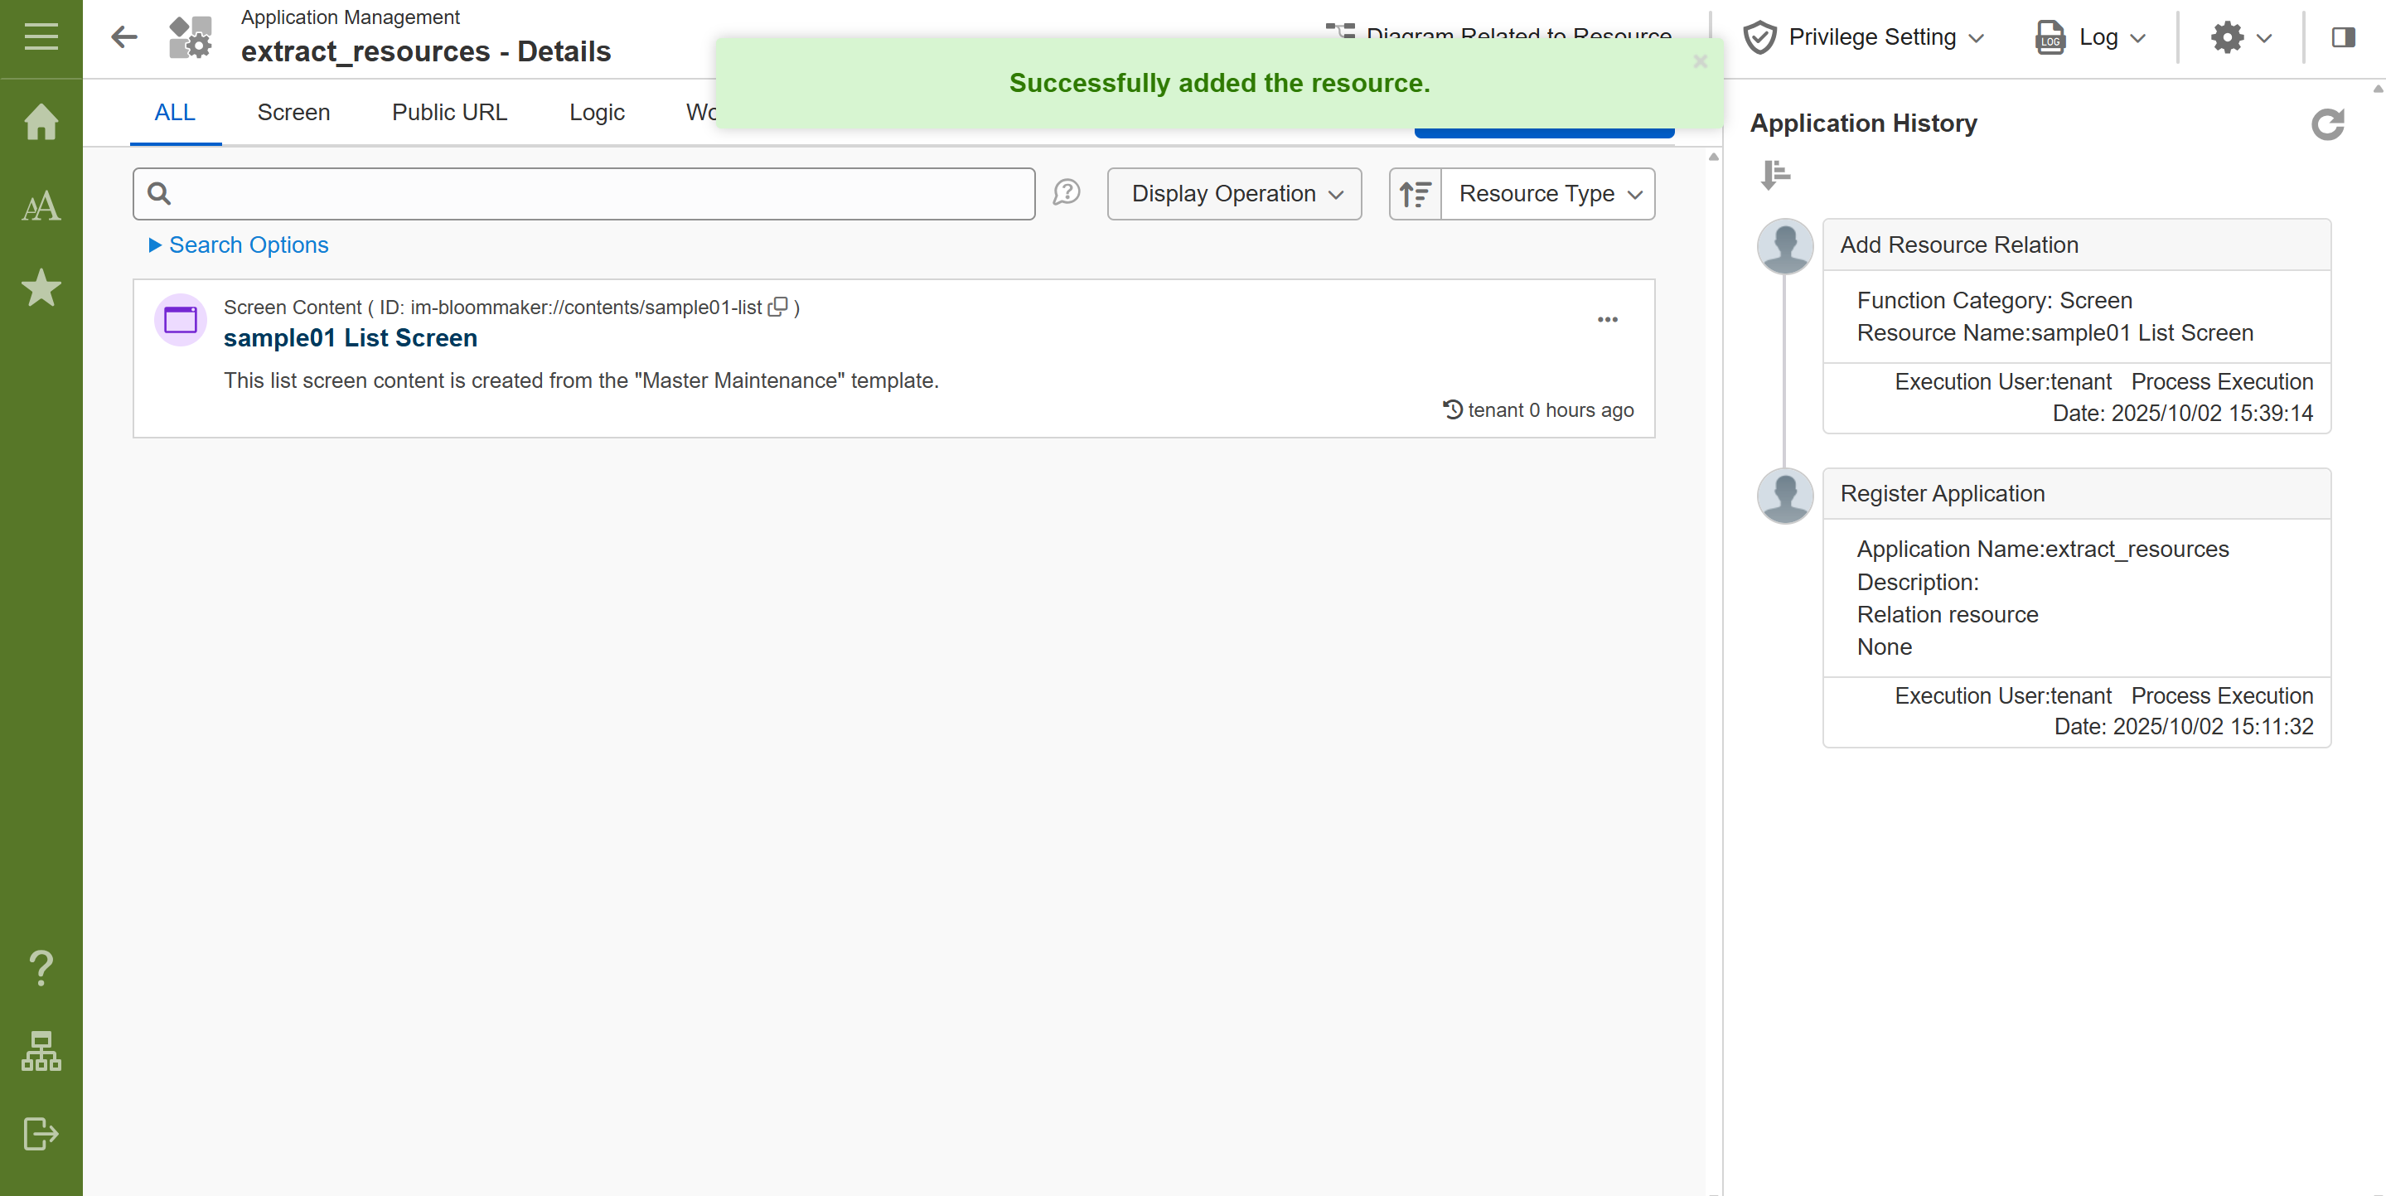Toggle sort order ascending/descending button
The image size is (2386, 1196).
pyautogui.click(x=1415, y=194)
